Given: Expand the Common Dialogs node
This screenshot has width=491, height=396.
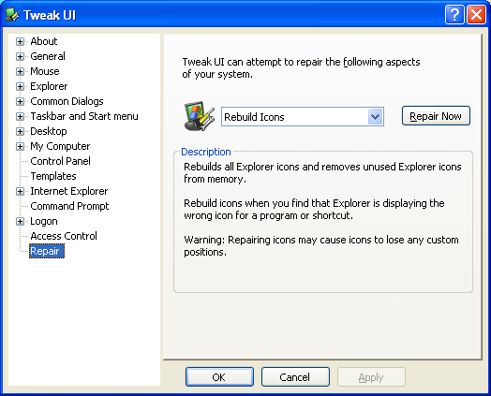Looking at the screenshot, I should tap(20, 102).
